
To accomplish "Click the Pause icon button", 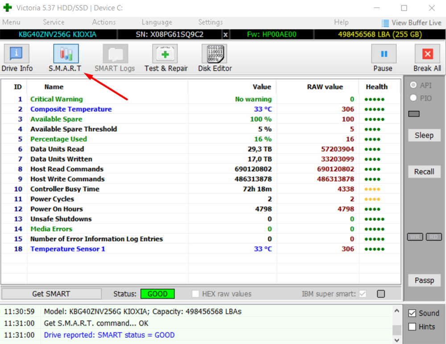I will (x=384, y=54).
